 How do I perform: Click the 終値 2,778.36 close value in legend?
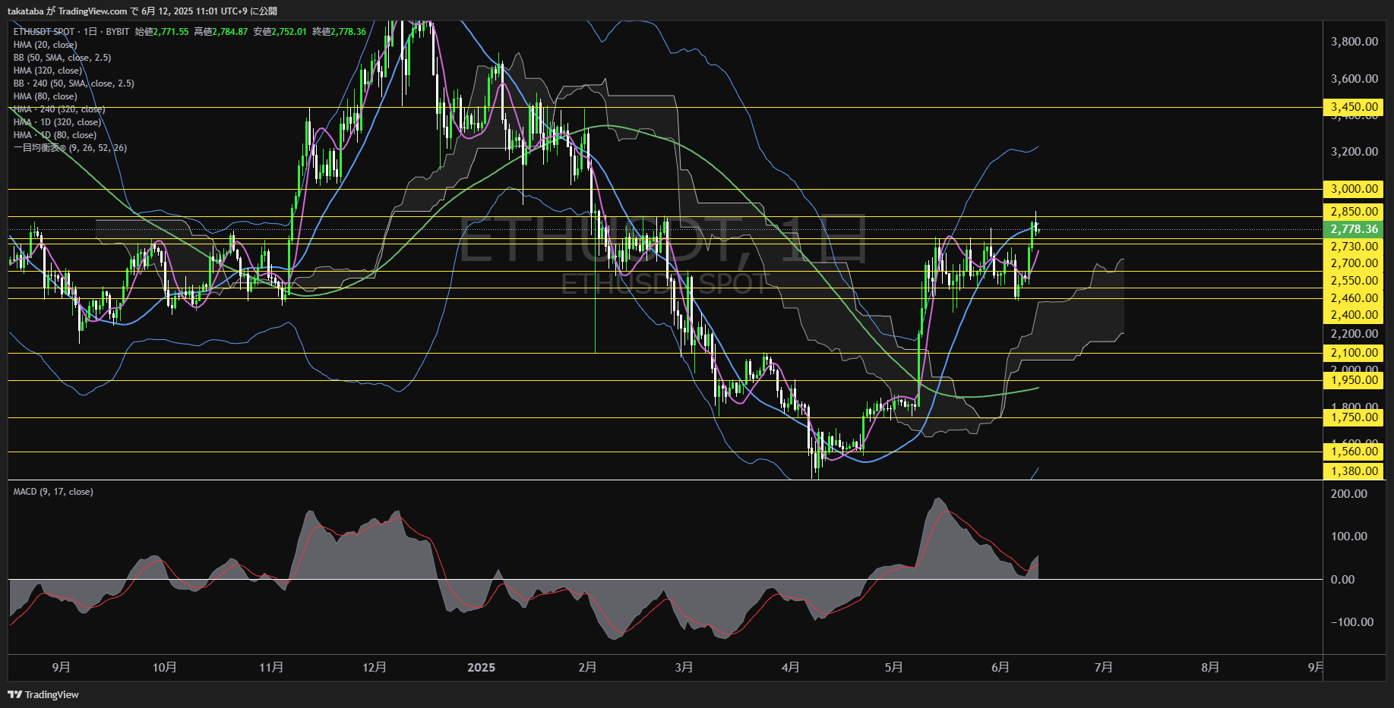pyautogui.click(x=340, y=32)
